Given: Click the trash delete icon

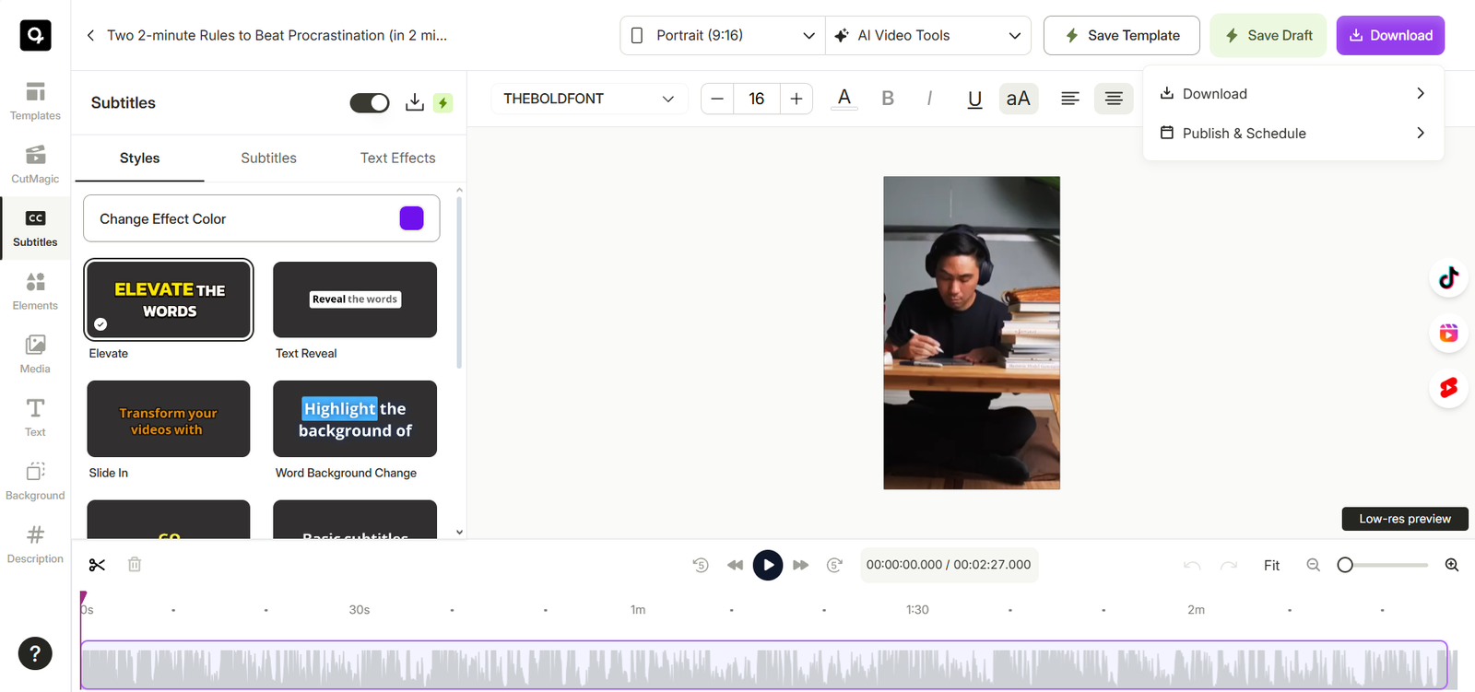Looking at the screenshot, I should pos(135,565).
